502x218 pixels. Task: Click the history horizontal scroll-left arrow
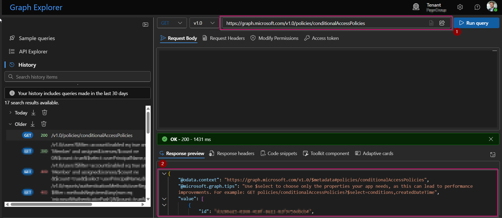(7, 204)
